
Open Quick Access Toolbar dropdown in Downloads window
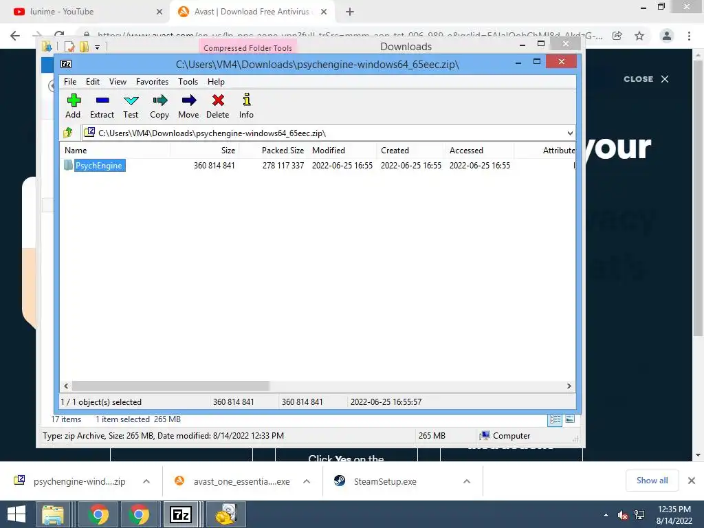[x=97, y=47]
